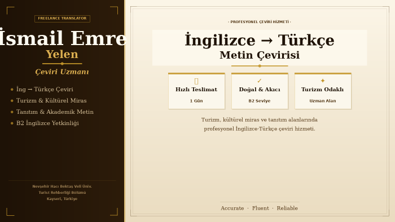
Task: Click Kayseri, Türkiye location text
Action: (x=62, y=199)
